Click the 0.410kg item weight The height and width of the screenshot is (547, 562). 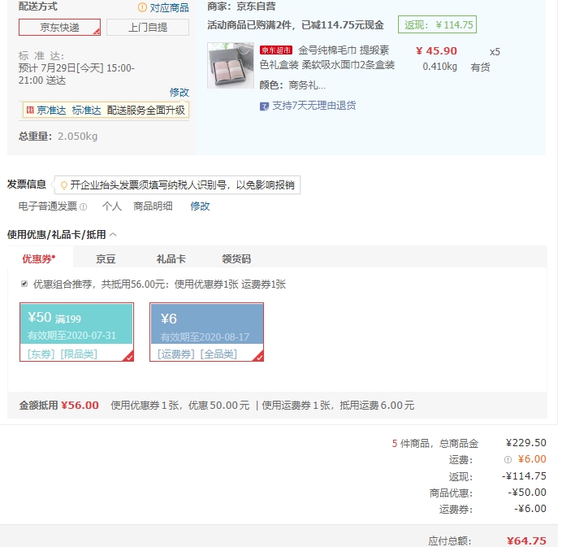(440, 67)
